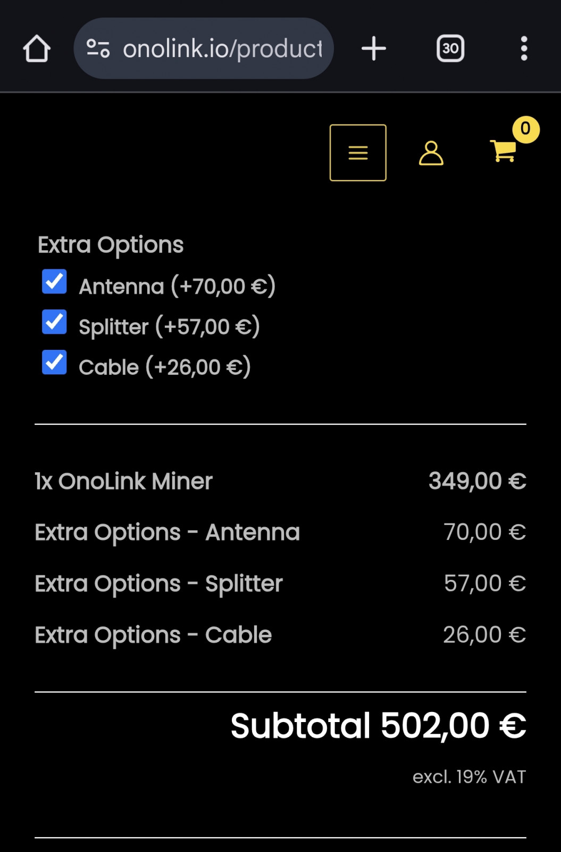Tap the browser home icon

[x=37, y=49]
